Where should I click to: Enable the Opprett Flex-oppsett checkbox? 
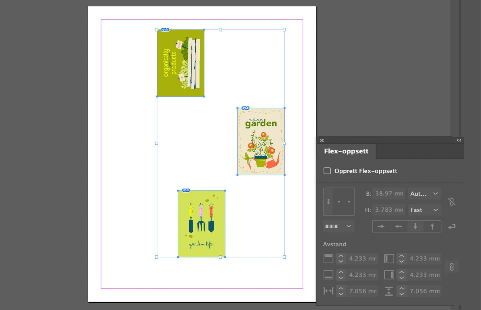(327, 171)
